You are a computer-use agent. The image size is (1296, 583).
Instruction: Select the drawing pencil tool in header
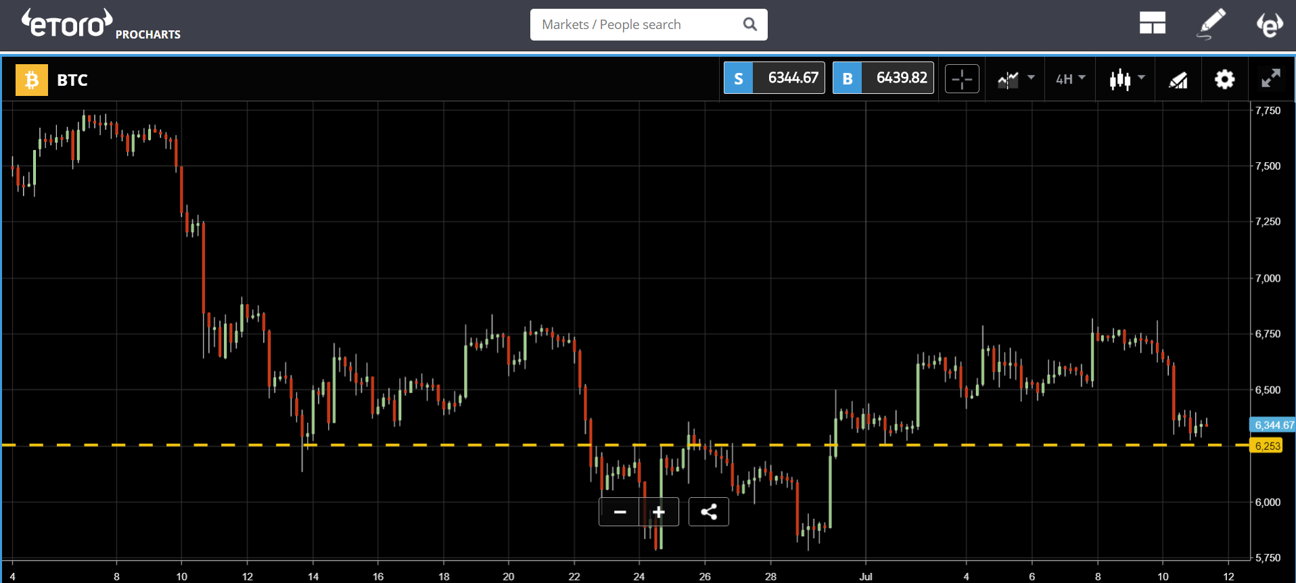1211,24
